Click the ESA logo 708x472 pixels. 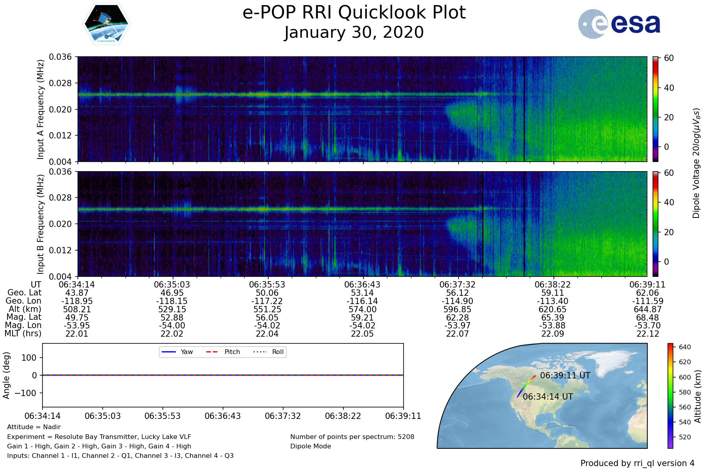[x=619, y=24]
